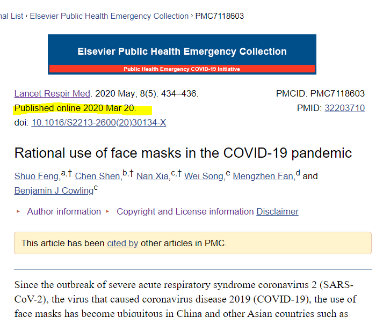The width and height of the screenshot is (383, 317).
Task: Select author Chen Shen
Action: coord(98,176)
